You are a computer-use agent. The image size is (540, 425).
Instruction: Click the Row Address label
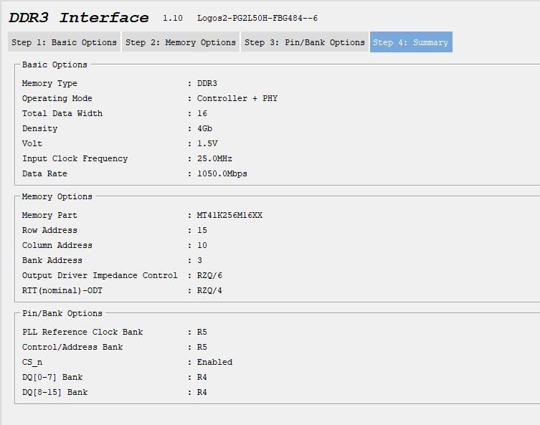coord(49,230)
